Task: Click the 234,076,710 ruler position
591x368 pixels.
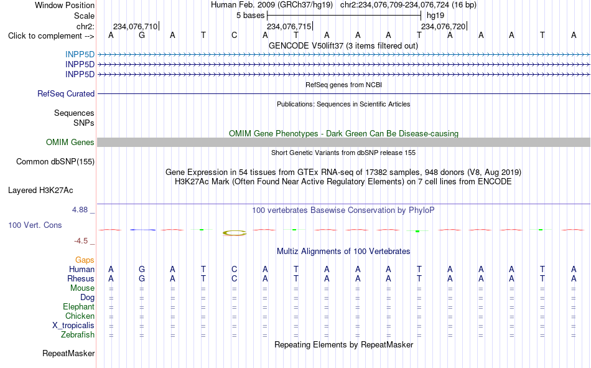Action: point(136,26)
